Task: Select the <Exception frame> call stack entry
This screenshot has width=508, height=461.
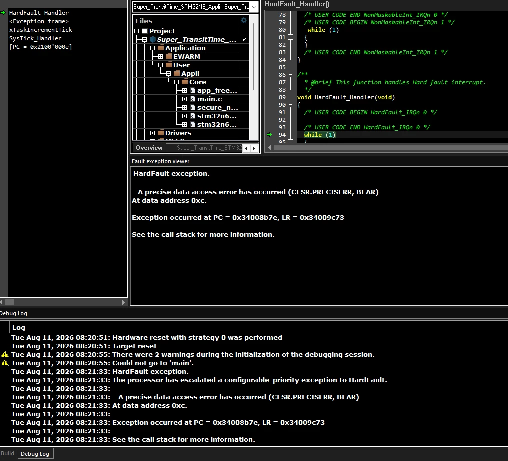Action: [39, 21]
